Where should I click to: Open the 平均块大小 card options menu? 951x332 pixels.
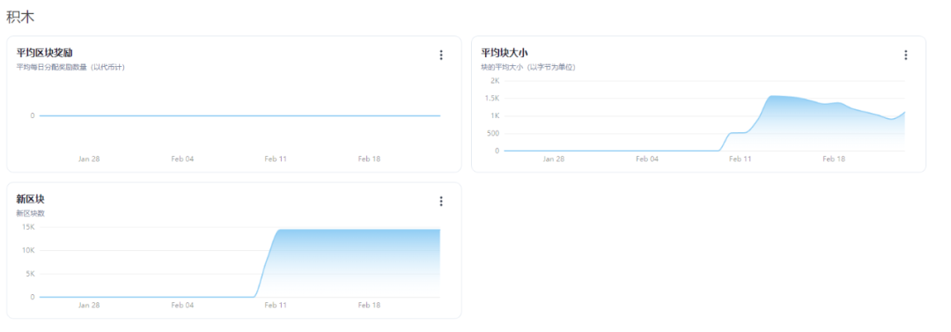[x=905, y=55]
